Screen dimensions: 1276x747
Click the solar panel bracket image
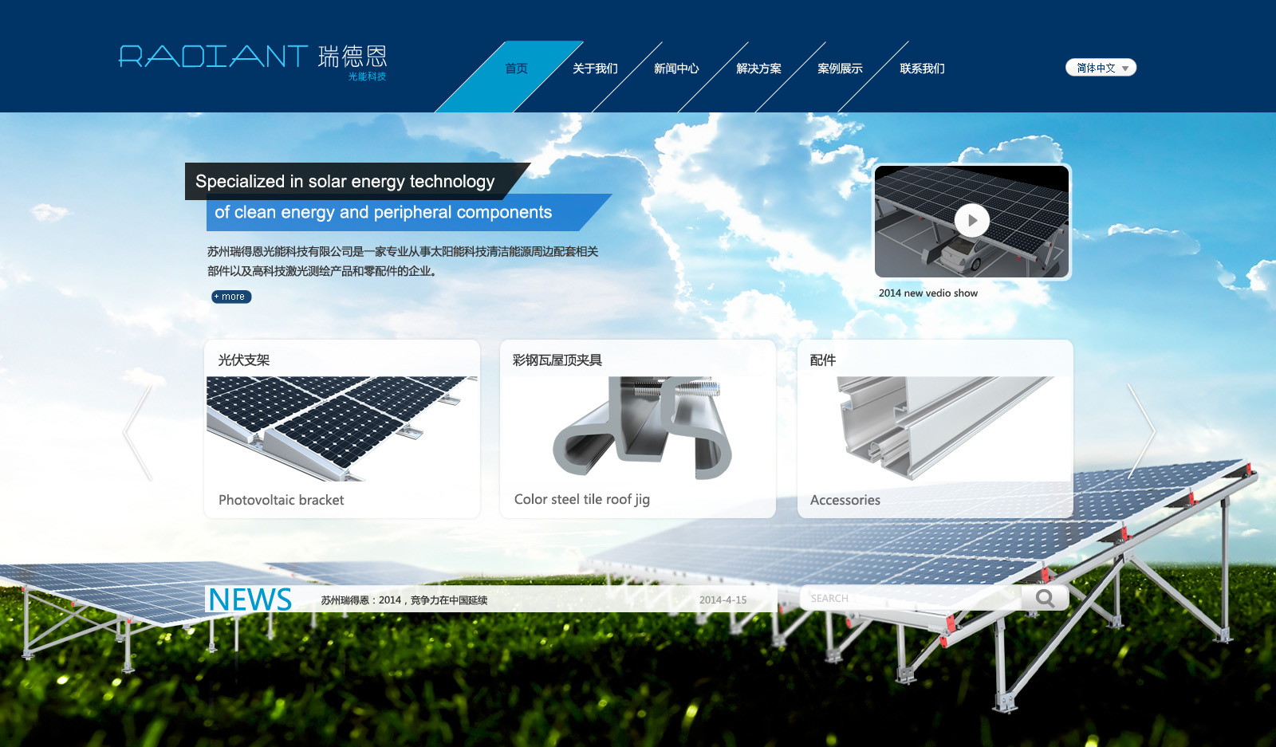click(342, 429)
